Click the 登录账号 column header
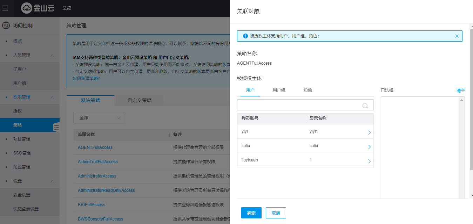 250,118
